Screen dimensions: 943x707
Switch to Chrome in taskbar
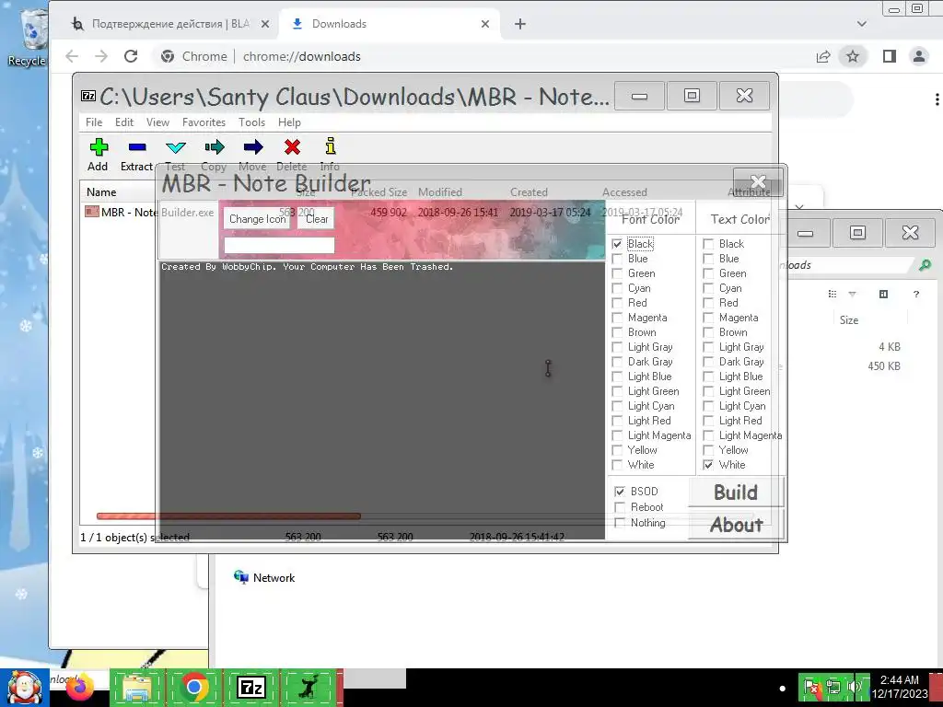(193, 687)
